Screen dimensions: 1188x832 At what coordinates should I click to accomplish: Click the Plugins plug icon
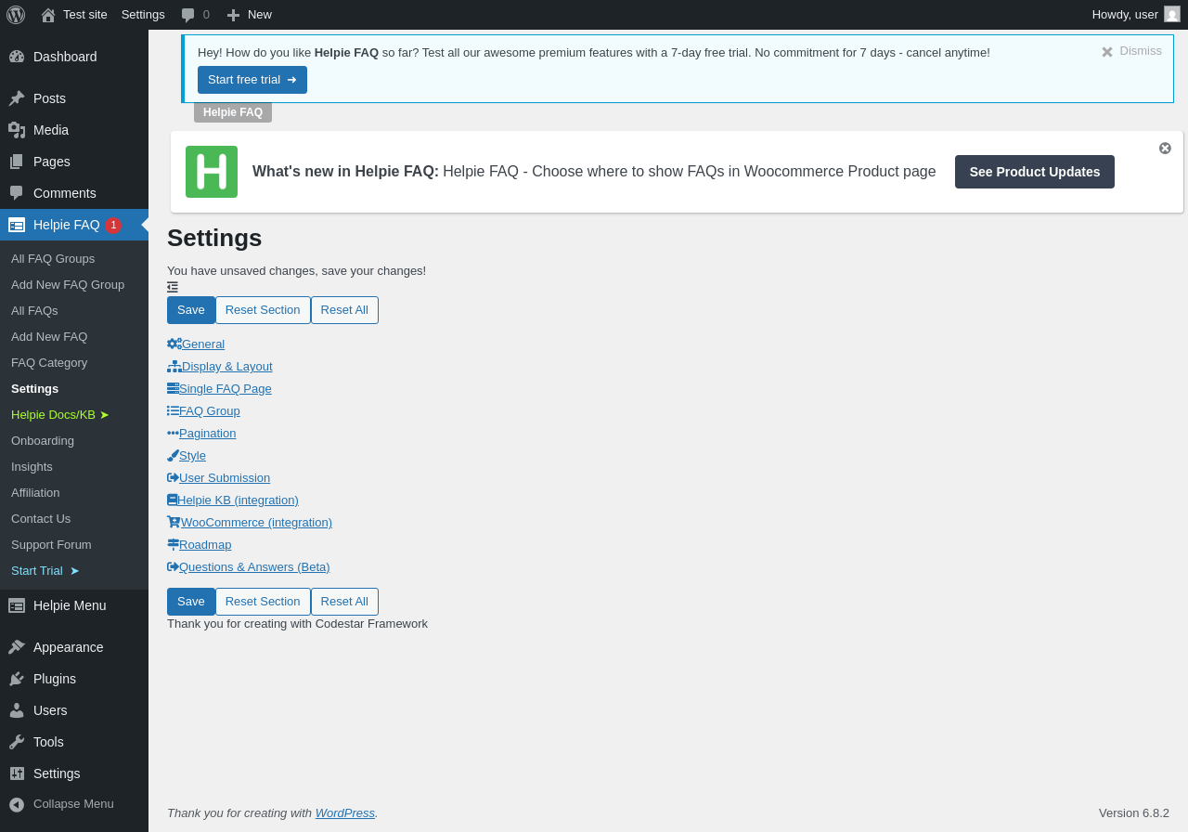coord(17,679)
